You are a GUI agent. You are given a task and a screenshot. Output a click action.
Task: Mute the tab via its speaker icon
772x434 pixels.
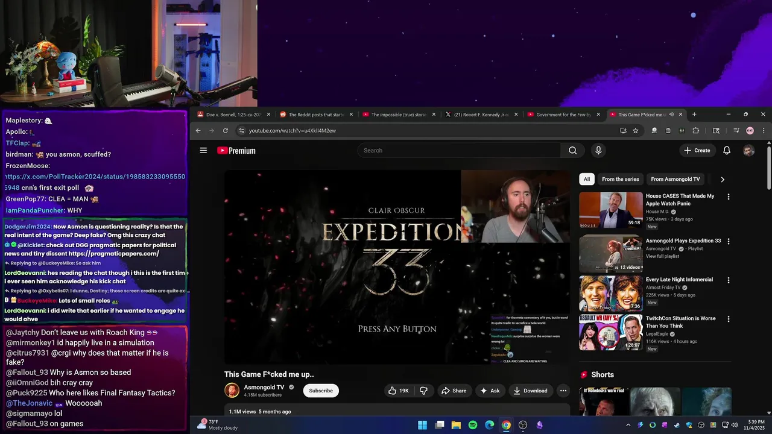pyautogui.click(x=671, y=115)
